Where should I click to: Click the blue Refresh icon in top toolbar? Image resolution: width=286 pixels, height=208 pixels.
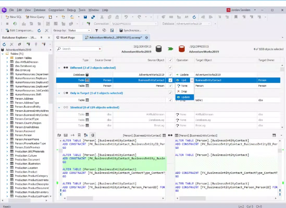194,17
